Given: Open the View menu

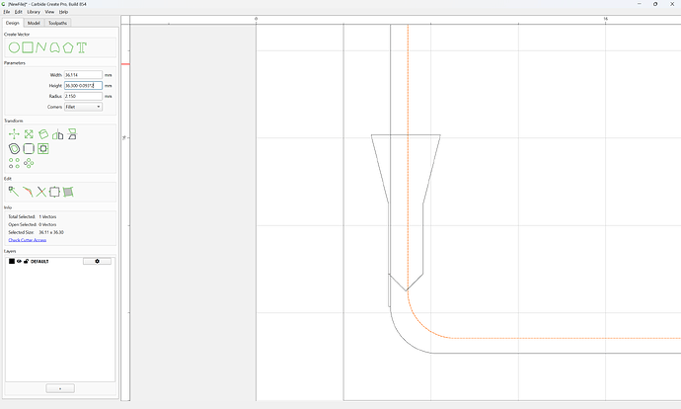Looking at the screenshot, I should pyautogui.click(x=49, y=12).
